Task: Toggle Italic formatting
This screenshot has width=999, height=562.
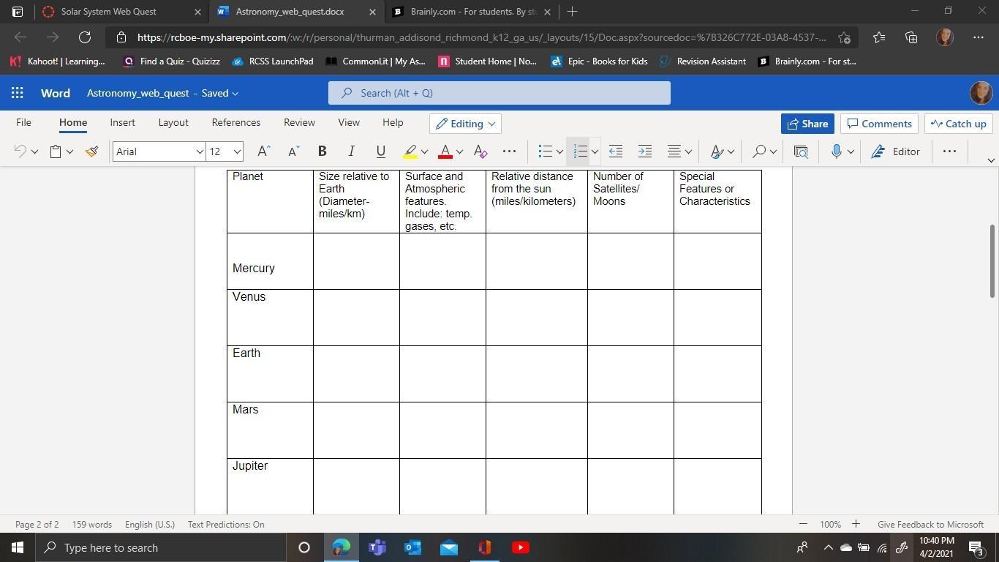Action: (351, 151)
